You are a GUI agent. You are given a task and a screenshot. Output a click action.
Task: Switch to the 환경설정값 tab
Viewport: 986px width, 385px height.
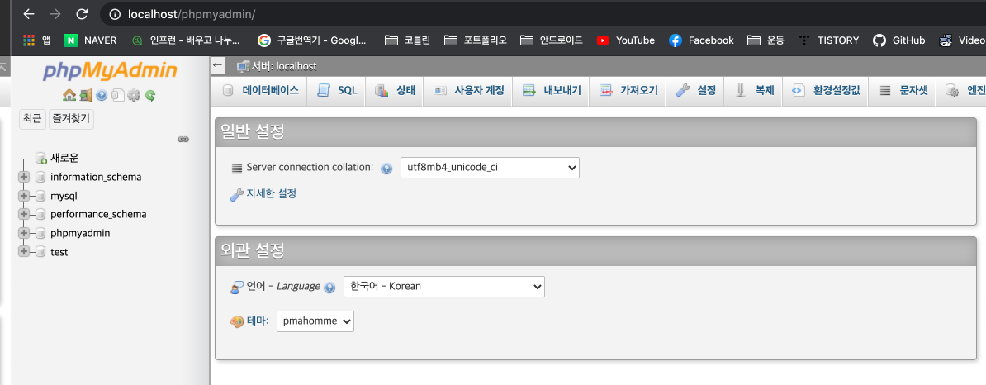coord(827,91)
